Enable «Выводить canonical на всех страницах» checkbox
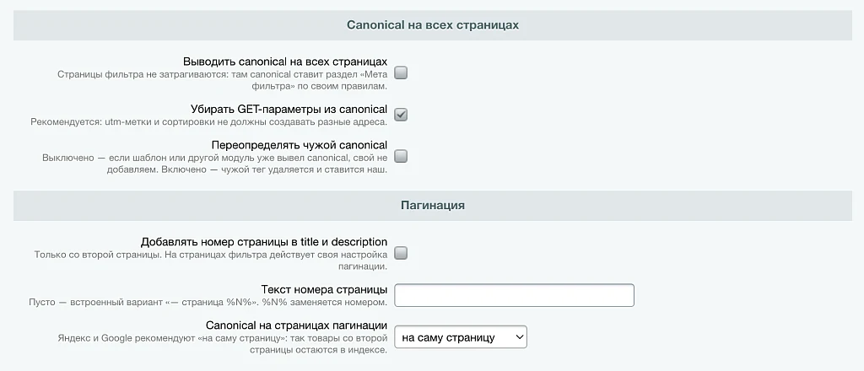The height and width of the screenshot is (371, 864). pyautogui.click(x=401, y=73)
